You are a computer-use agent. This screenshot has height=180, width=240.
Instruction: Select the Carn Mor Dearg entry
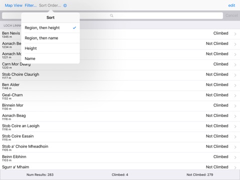(120, 65)
